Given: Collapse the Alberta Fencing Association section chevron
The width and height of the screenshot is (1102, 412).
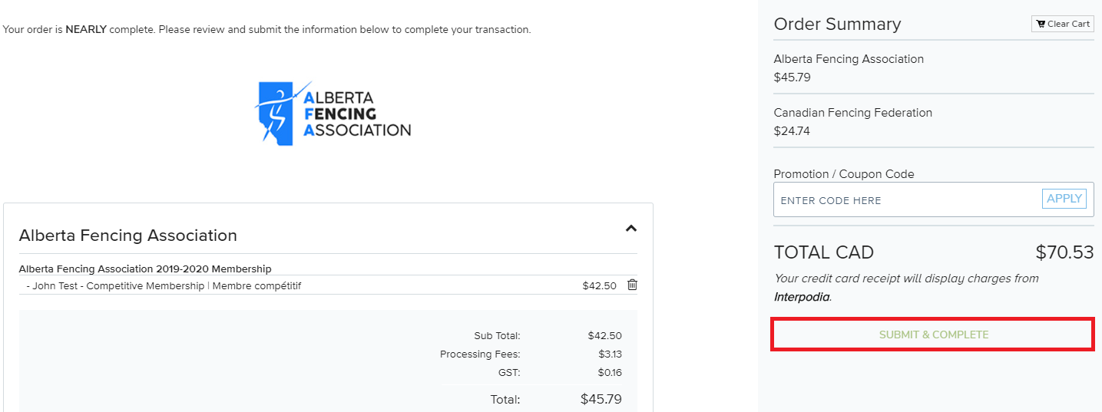Looking at the screenshot, I should pos(630,228).
